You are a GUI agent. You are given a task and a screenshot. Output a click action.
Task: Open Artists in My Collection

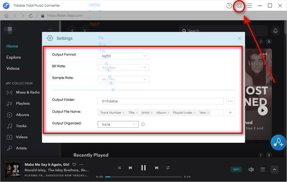pos(17,148)
